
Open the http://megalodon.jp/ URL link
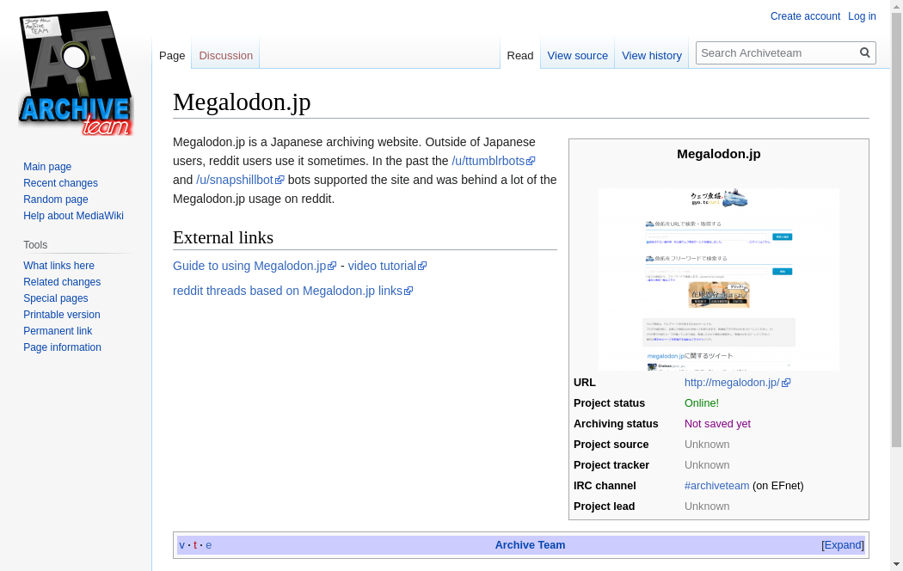pos(732,383)
